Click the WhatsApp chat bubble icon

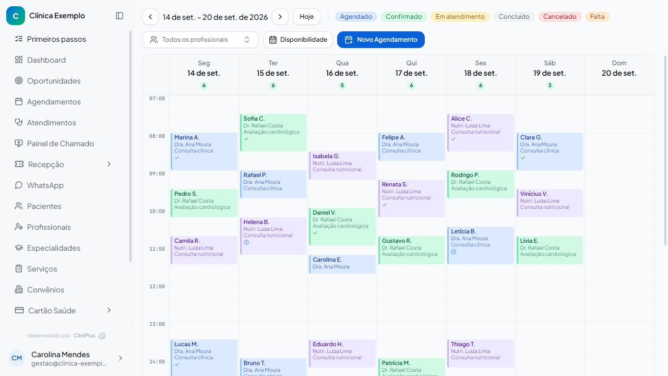pos(19,185)
